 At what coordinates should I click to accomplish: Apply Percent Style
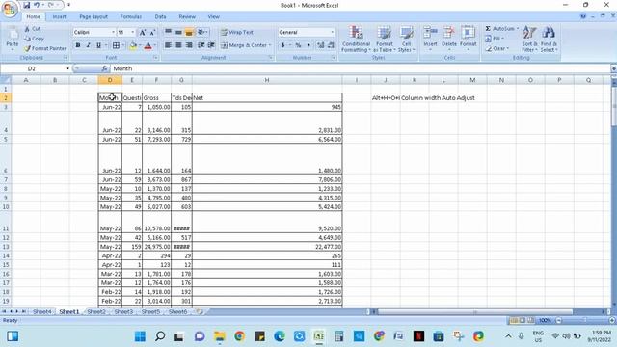coord(298,45)
